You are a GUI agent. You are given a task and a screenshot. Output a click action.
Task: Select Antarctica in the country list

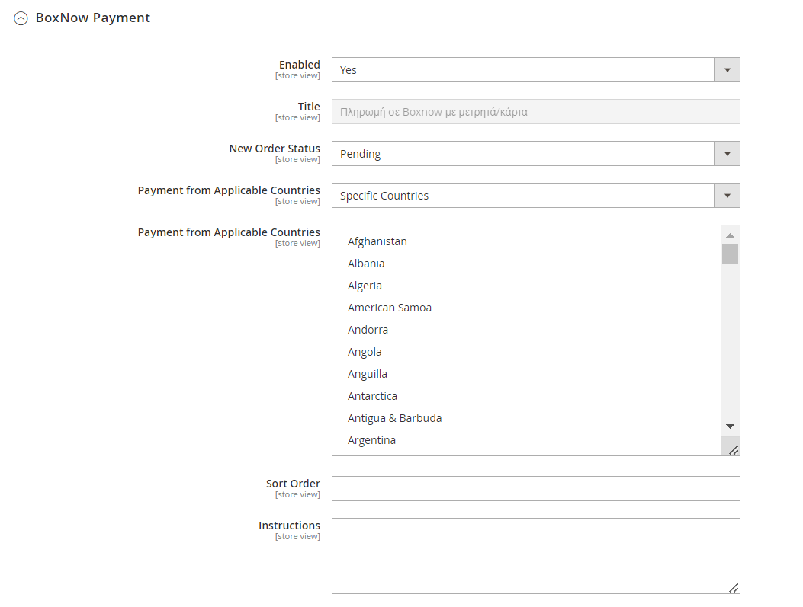click(372, 396)
